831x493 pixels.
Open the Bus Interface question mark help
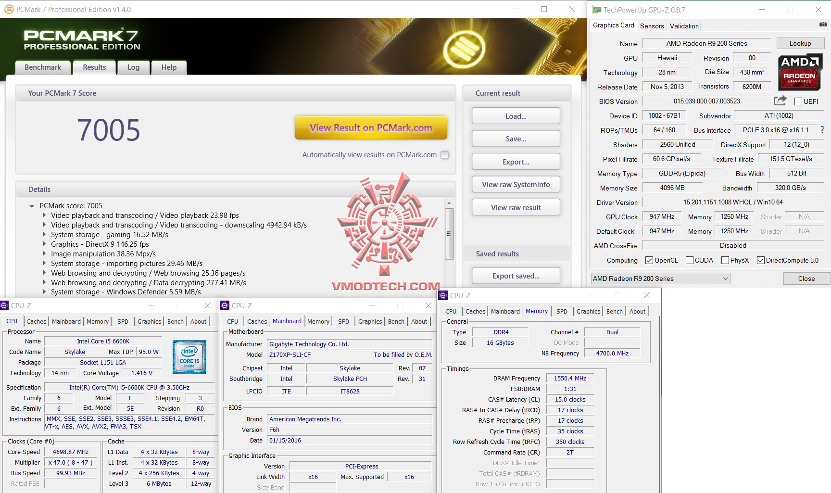822,130
